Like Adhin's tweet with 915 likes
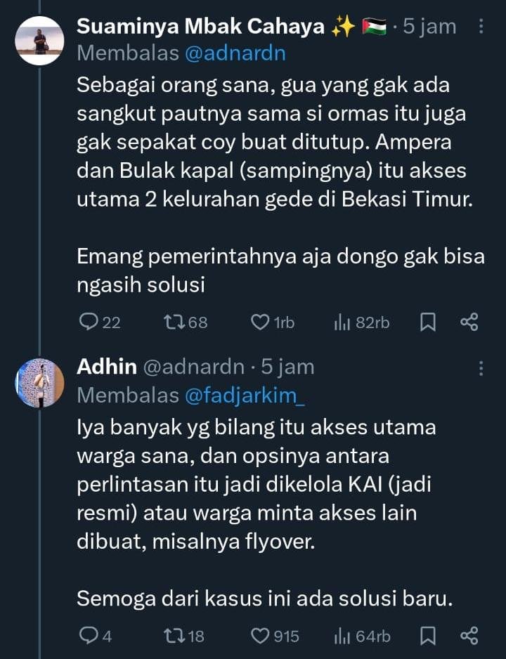Viewport: 506px width, 659px height. click(x=261, y=636)
